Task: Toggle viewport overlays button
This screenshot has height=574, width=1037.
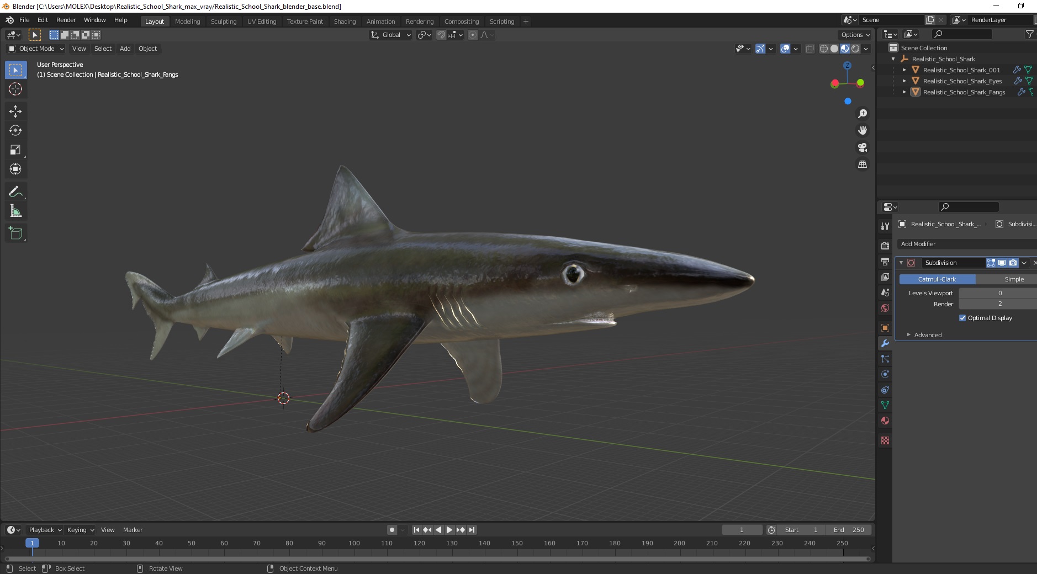Action: tap(785, 49)
